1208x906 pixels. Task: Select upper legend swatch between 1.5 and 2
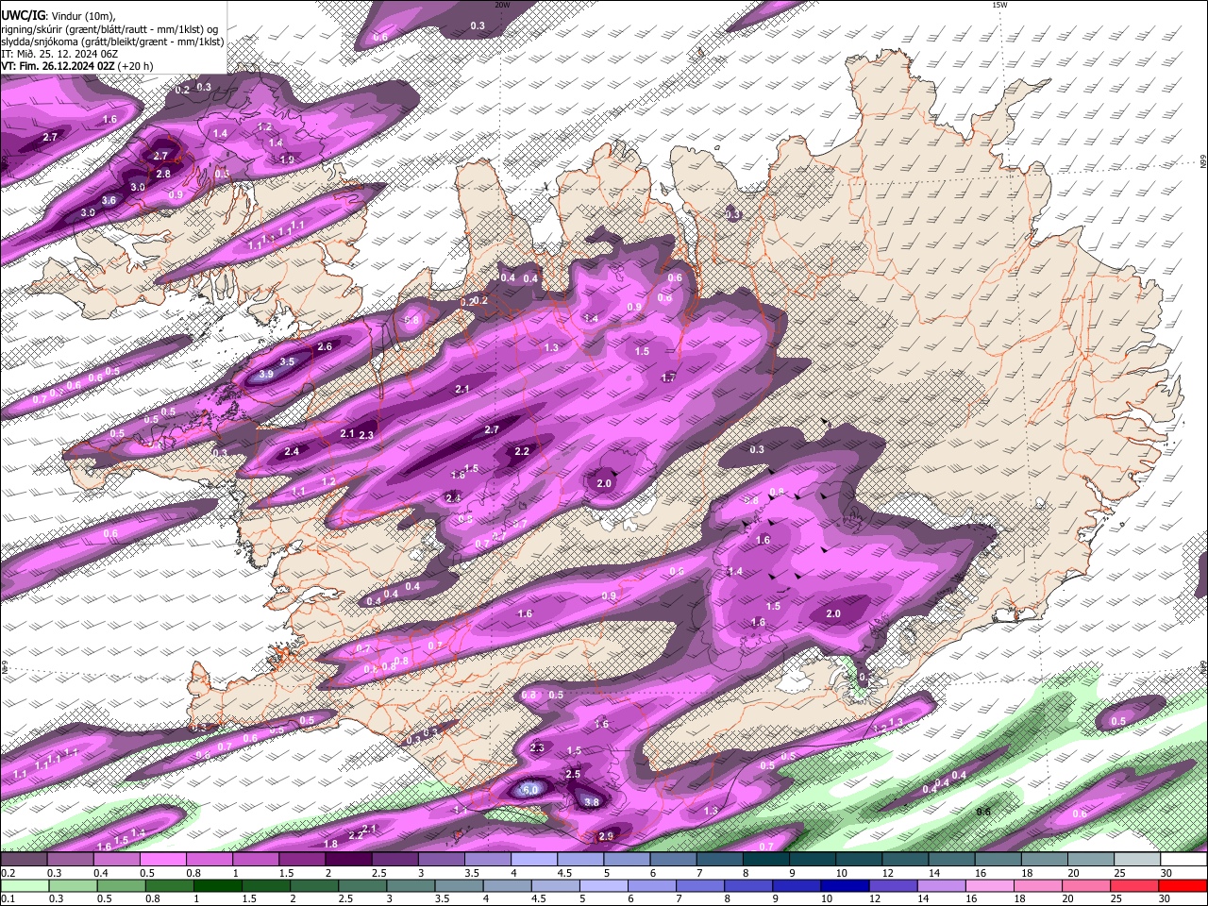point(300,860)
